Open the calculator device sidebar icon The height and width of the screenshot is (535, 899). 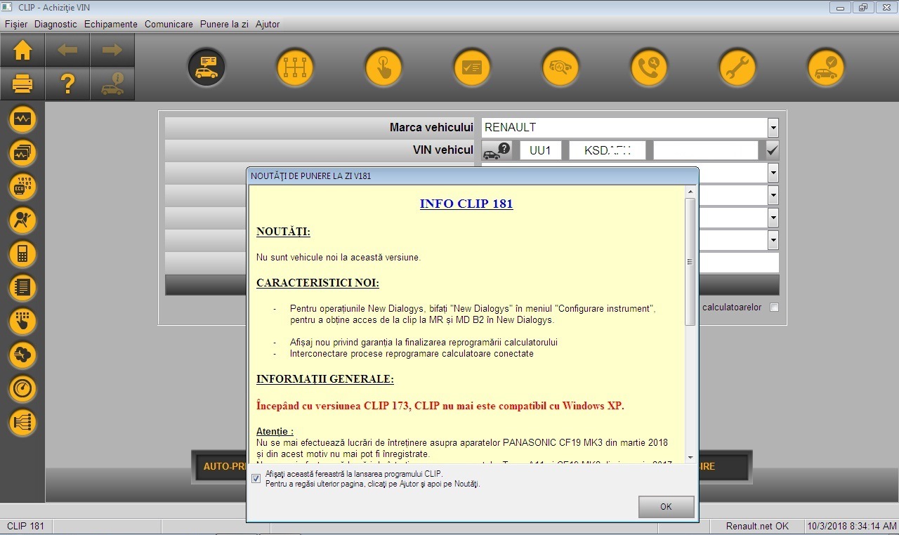(x=22, y=254)
